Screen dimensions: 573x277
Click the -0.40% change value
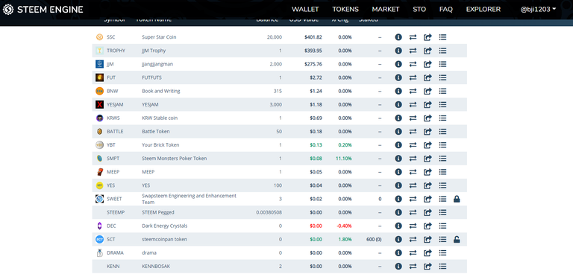(344, 226)
